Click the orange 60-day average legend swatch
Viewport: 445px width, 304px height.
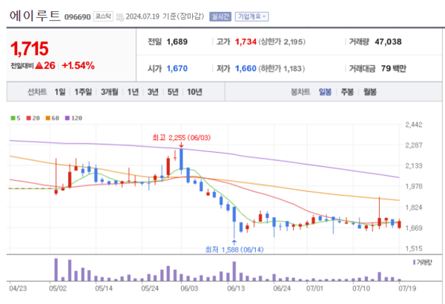click(47, 118)
